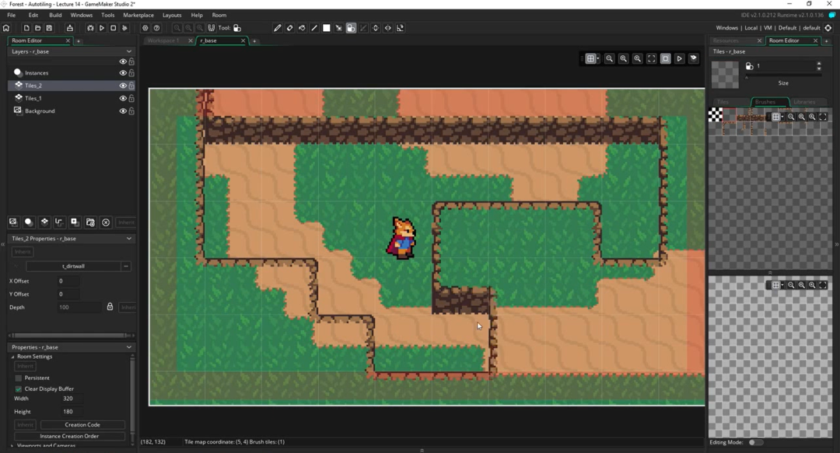Viewport: 840px width, 453px height.
Task: Hide the Instances layer
Action: point(123,73)
